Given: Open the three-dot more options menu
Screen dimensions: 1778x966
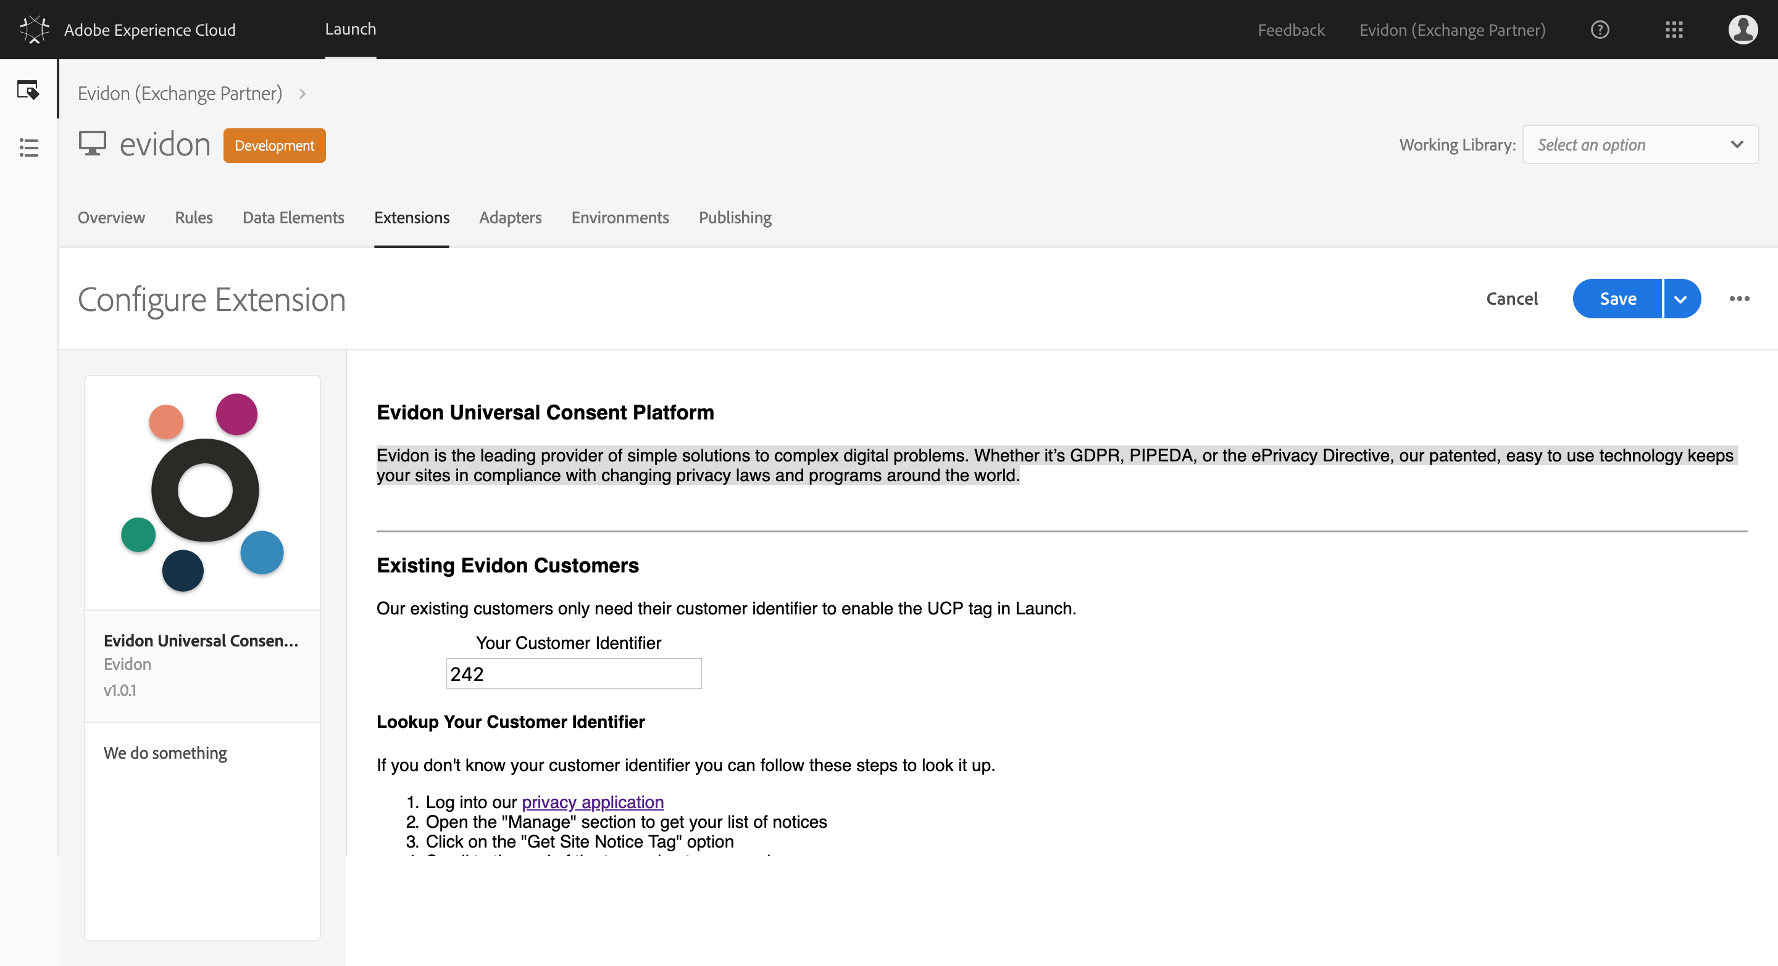Looking at the screenshot, I should coord(1738,299).
